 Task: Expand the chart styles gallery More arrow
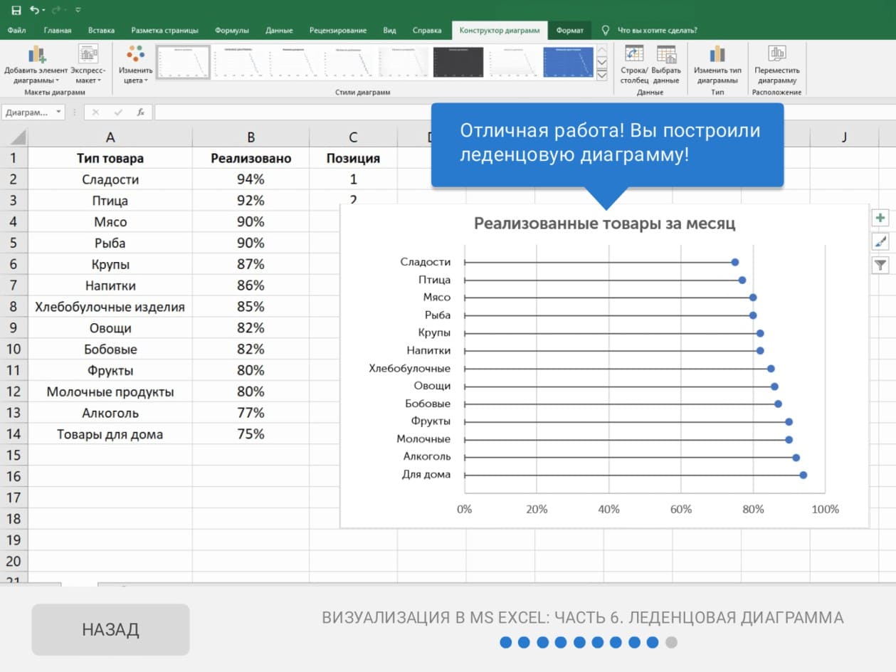pyautogui.click(x=602, y=75)
